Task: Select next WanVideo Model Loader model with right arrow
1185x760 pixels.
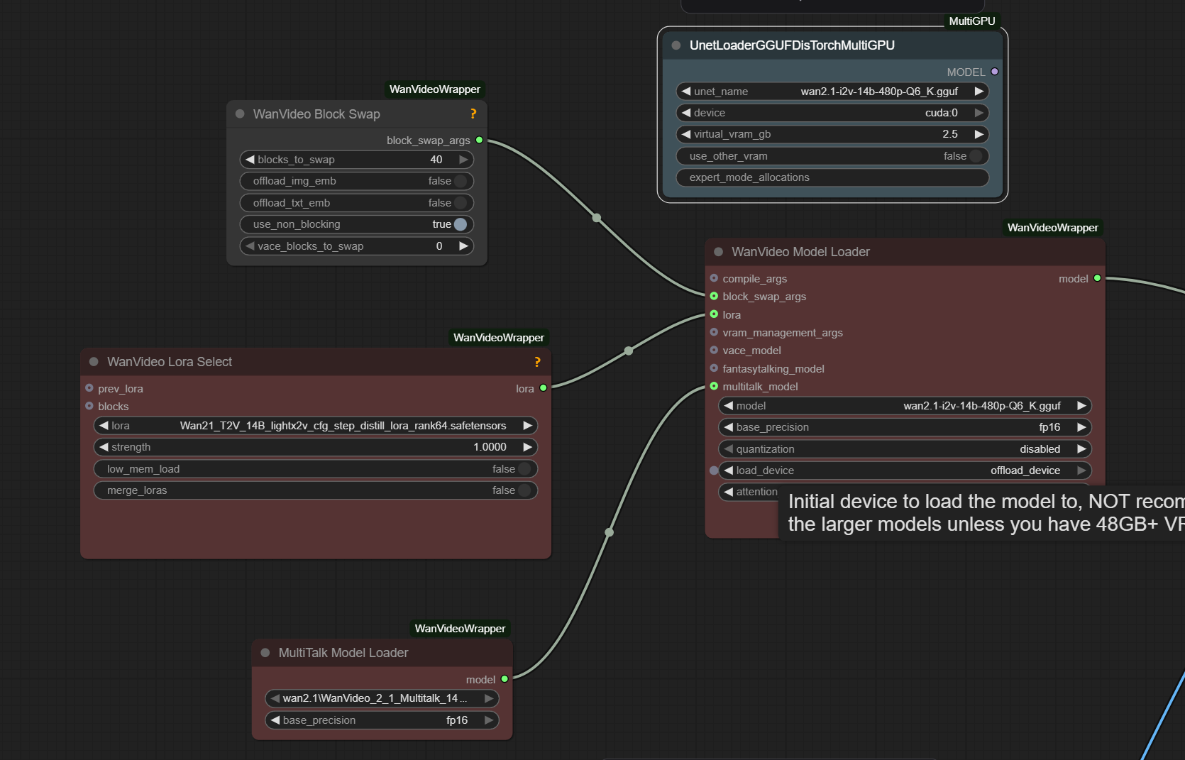Action: (x=1081, y=406)
